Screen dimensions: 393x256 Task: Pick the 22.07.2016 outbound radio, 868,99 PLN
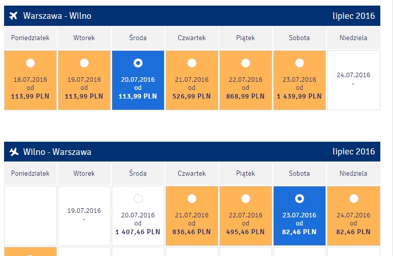246,63
